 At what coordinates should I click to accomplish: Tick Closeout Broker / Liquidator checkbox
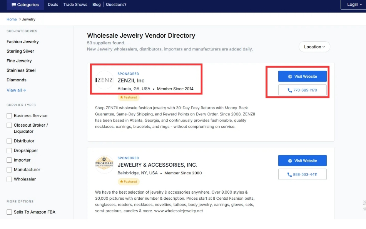coord(9,125)
